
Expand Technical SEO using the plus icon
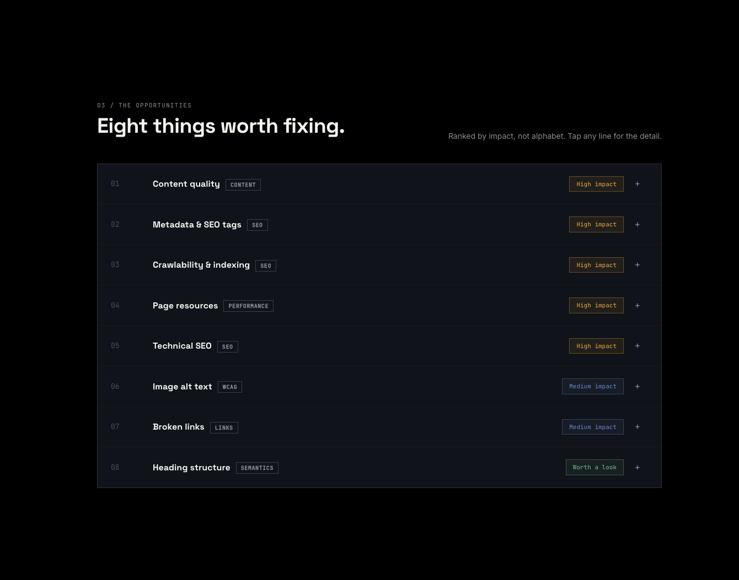637,346
